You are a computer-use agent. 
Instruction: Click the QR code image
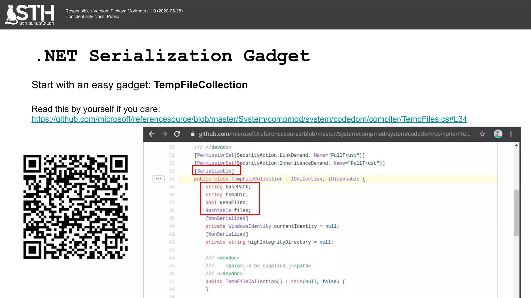(75, 207)
